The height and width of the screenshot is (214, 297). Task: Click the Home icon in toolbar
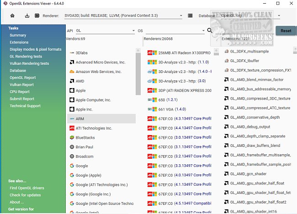click(x=12, y=16)
